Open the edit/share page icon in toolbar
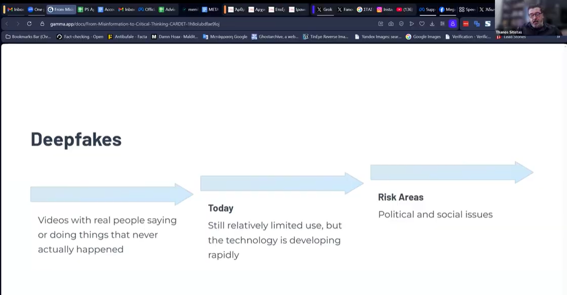 [x=381, y=24]
